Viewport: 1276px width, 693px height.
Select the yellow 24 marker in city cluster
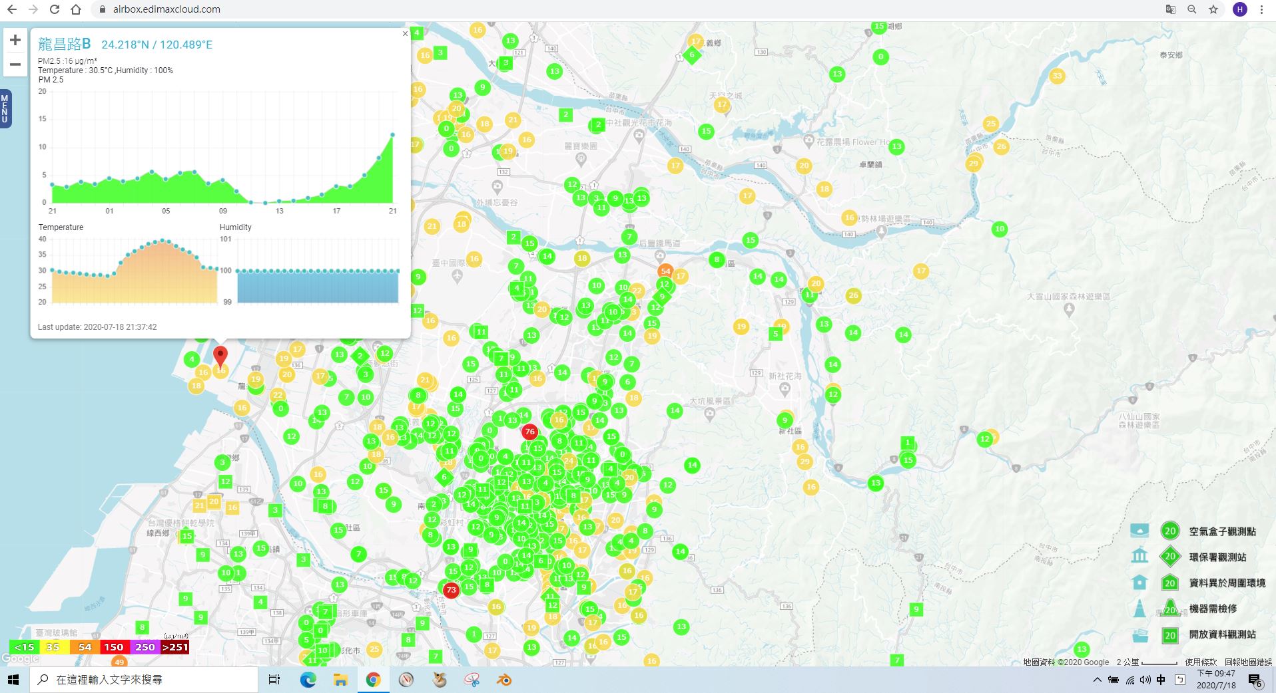point(568,461)
